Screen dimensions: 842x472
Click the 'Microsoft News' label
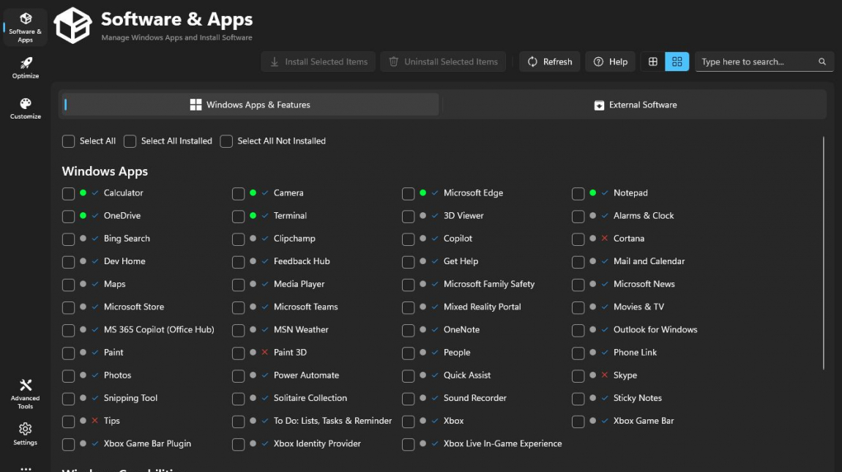coord(644,284)
